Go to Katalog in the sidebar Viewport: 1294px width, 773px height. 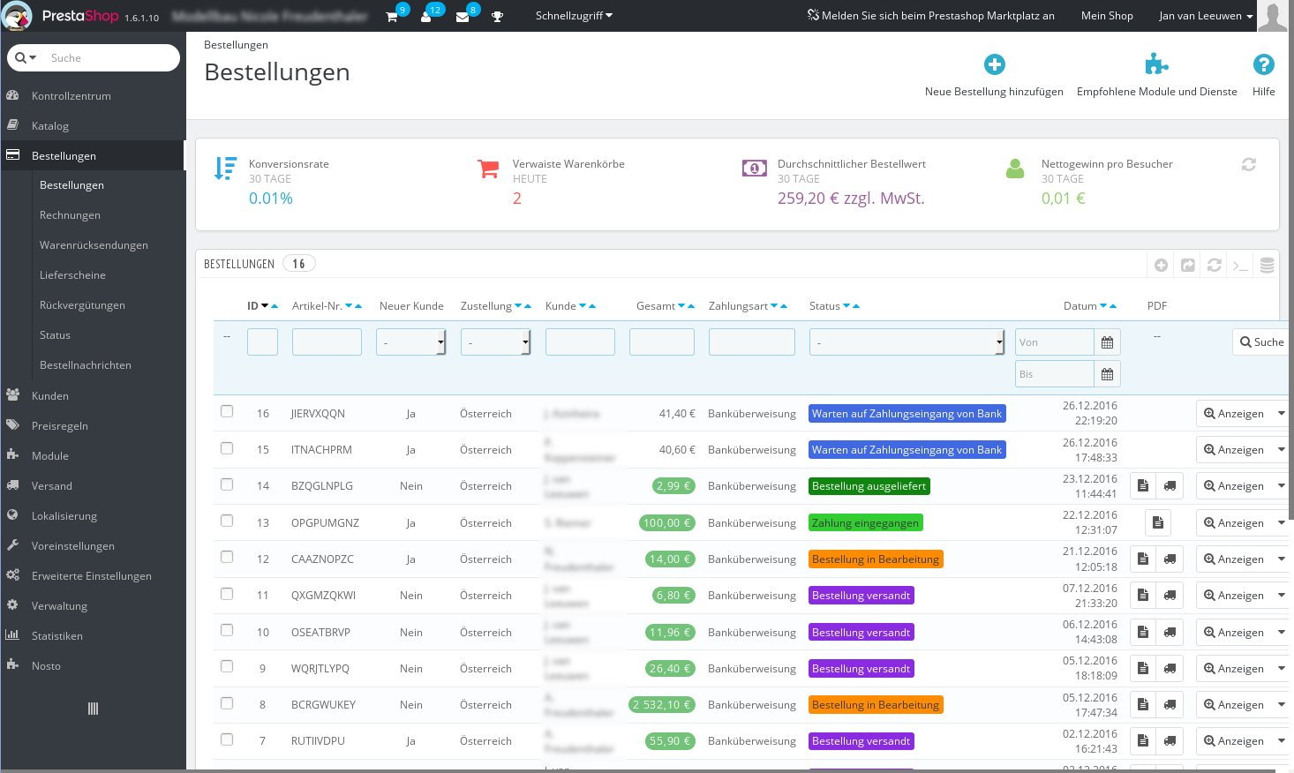[x=50, y=126]
